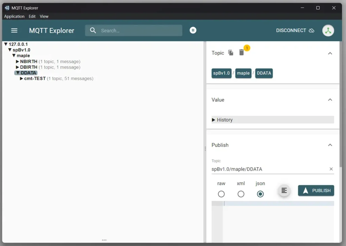Pause the MQTT message stream

193,30
